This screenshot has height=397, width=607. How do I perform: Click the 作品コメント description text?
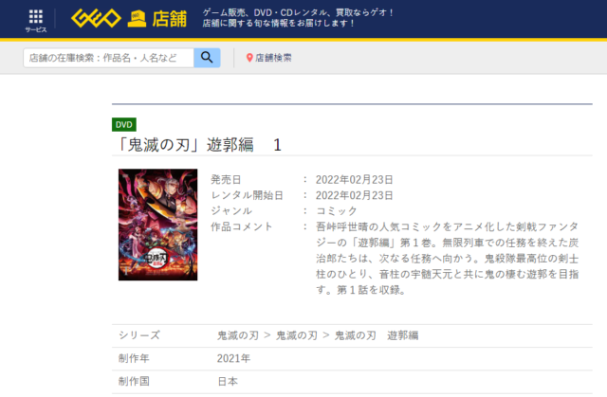pos(447,258)
